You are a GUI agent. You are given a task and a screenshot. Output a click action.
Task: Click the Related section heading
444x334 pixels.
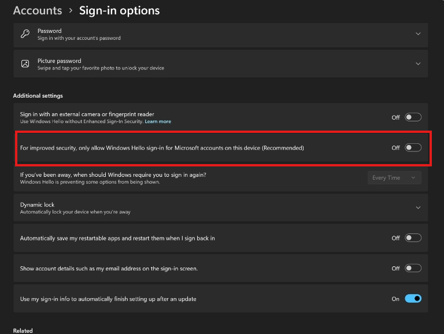pos(23,331)
